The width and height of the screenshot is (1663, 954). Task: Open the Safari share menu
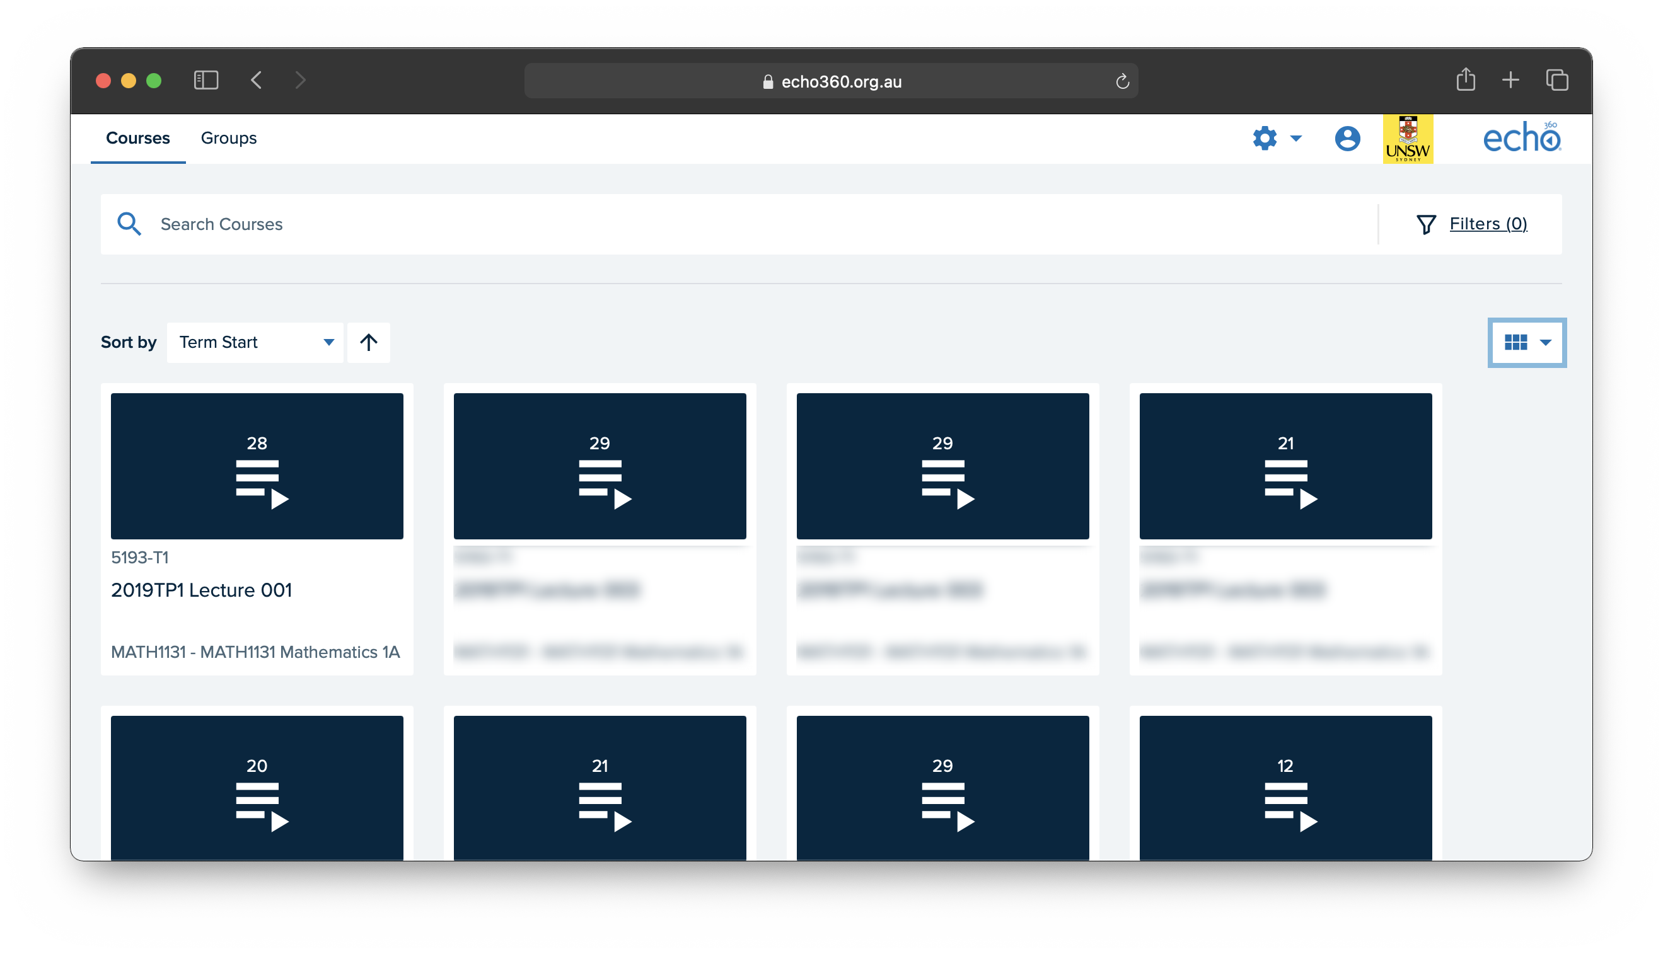1466,80
